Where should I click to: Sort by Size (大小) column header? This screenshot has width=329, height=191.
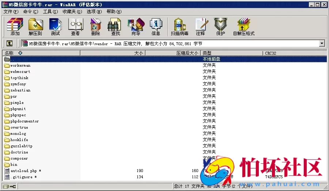point(113,53)
